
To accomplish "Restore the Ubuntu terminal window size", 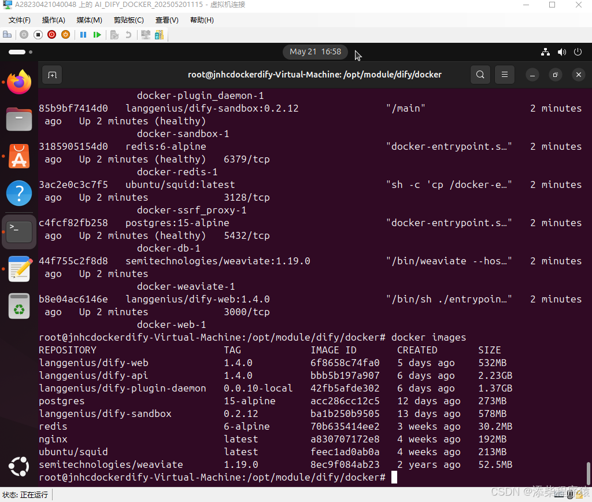I will coord(556,75).
